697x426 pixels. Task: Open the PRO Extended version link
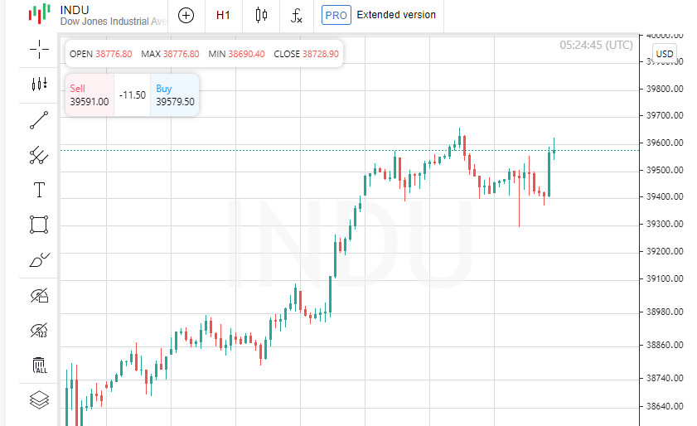(380, 15)
